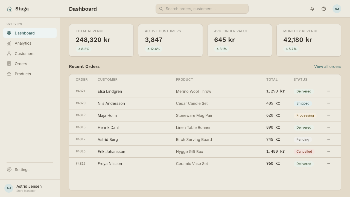Open more actions for order #4818

(x=328, y=127)
